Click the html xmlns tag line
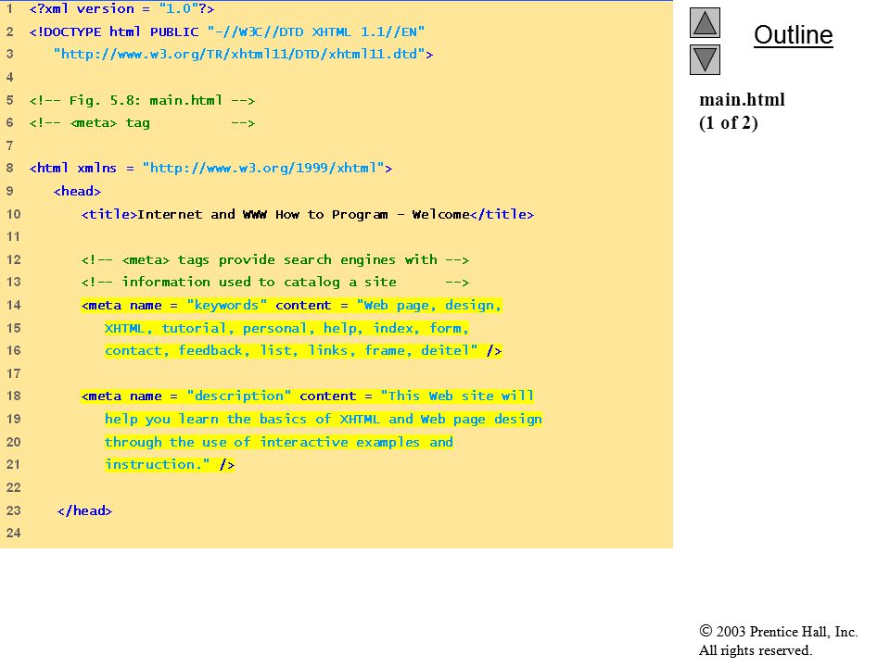Image resolution: width=890 pixels, height=667 pixels. click(210, 169)
